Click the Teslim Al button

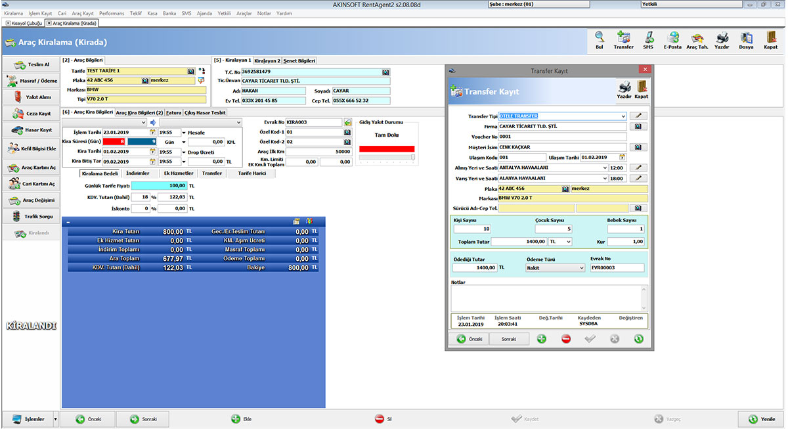click(31, 64)
